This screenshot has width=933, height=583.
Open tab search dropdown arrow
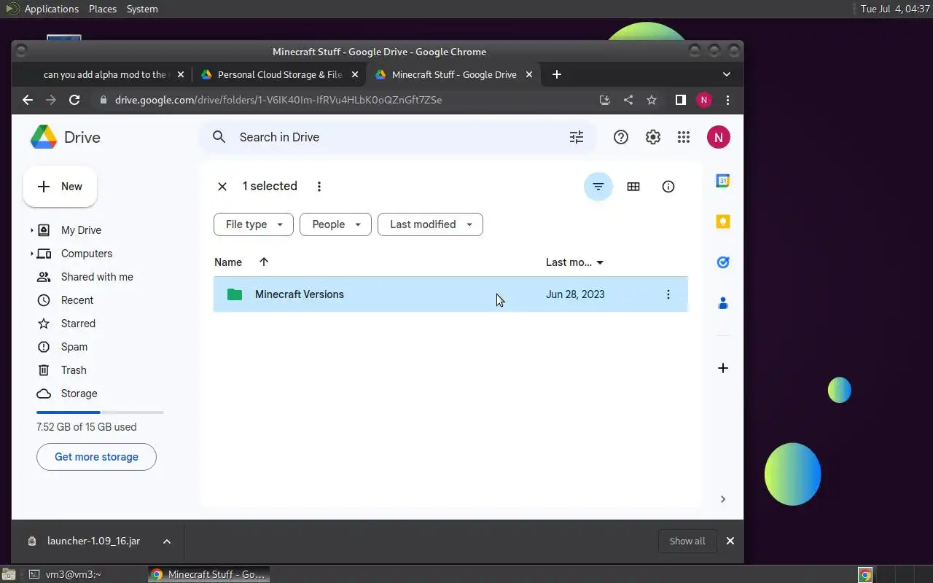click(727, 74)
